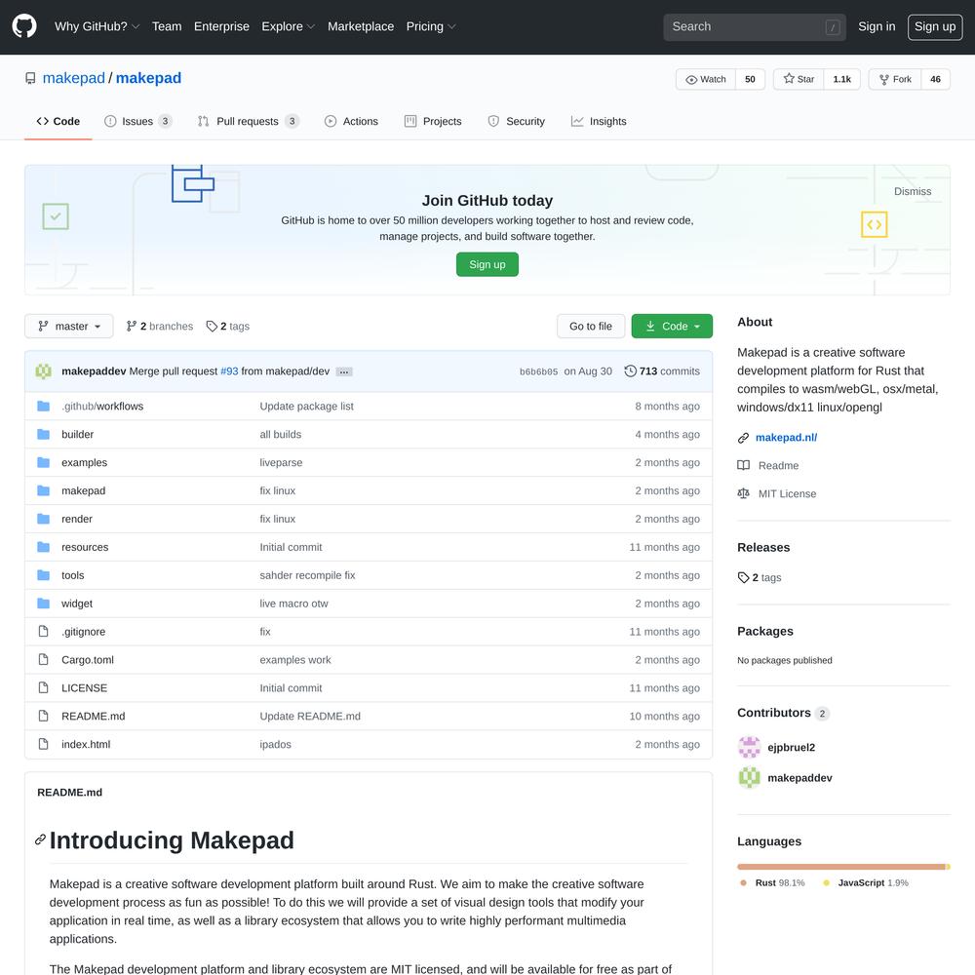Click the examples folder icon

point(43,462)
